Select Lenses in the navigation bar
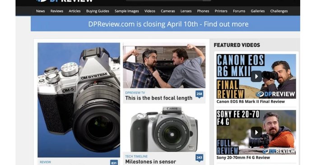This screenshot has height=165, width=316. 186,11
